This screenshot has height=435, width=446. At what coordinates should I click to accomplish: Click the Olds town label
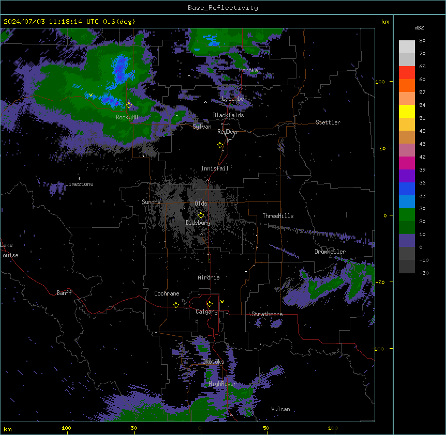click(201, 204)
